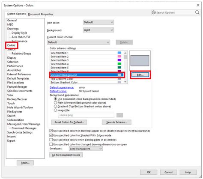203x179 pixels.
Task: Click the color preview box
Action: (140, 60)
